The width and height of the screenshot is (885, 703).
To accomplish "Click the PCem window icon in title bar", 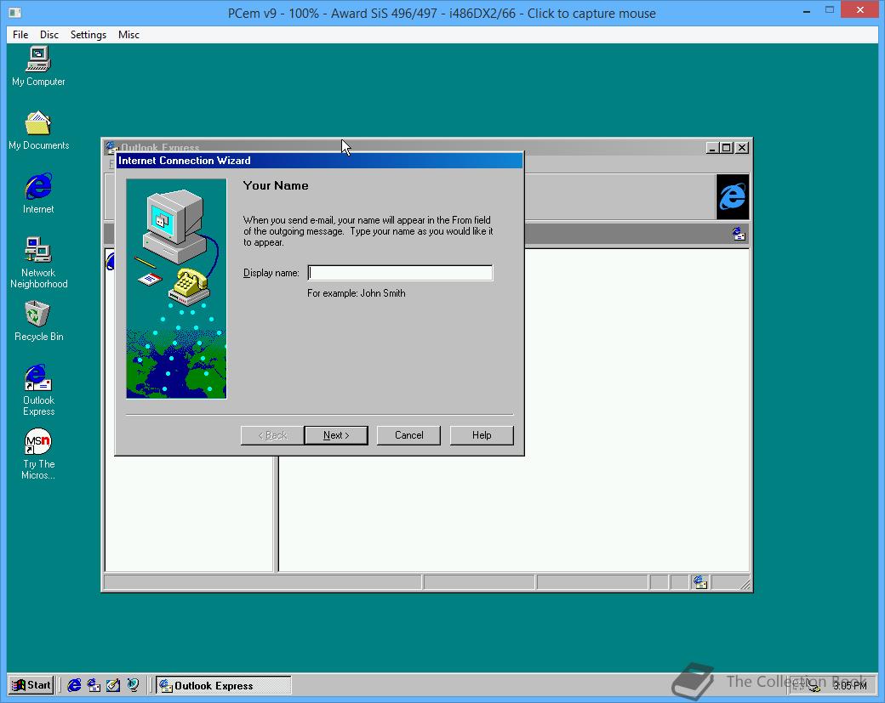I will (x=15, y=13).
